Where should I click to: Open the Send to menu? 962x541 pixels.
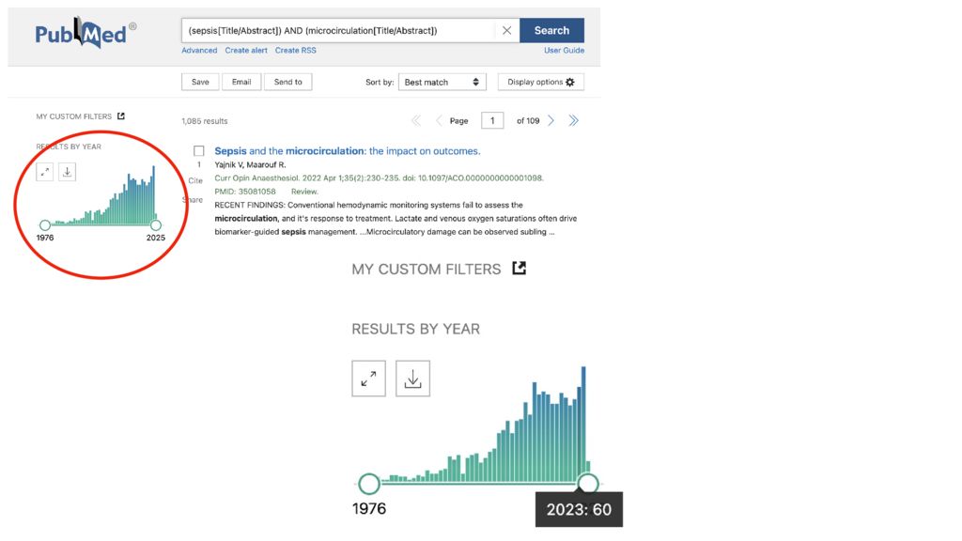pyautogui.click(x=287, y=83)
